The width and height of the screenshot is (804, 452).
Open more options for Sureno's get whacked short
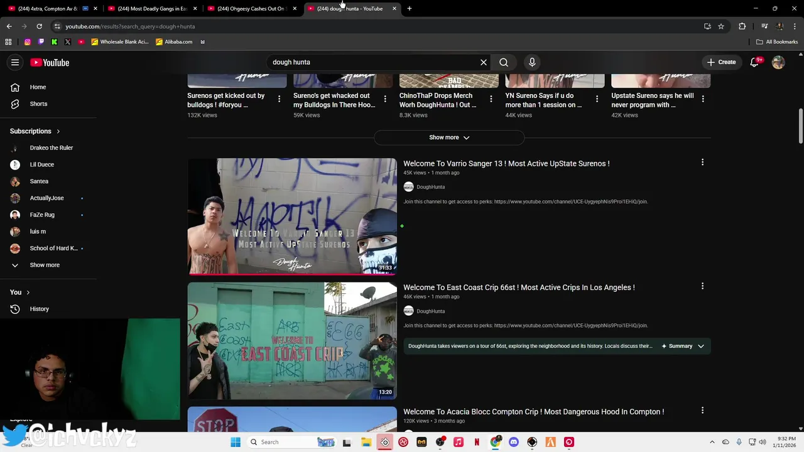(385, 99)
